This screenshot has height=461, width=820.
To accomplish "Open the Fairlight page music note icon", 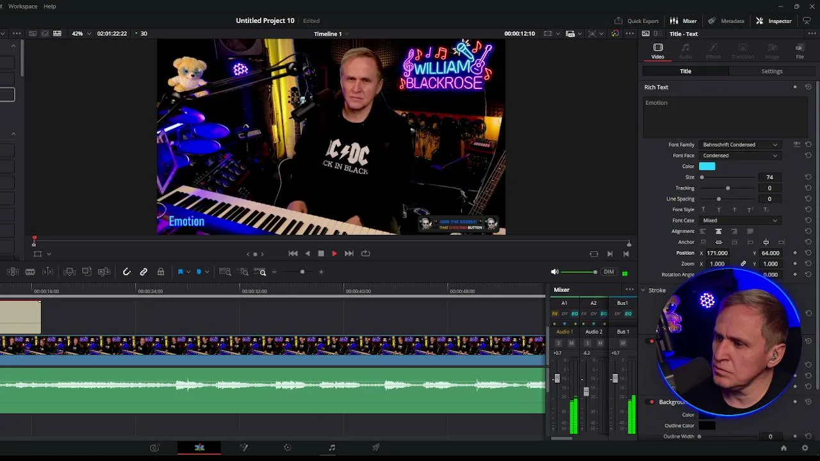I will click(x=332, y=448).
